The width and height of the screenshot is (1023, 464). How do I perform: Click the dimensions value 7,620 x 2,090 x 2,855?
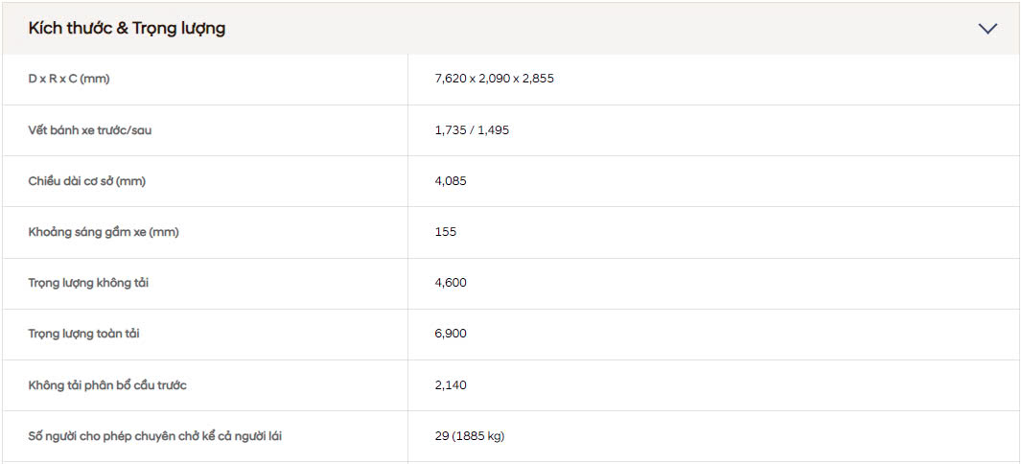point(494,79)
